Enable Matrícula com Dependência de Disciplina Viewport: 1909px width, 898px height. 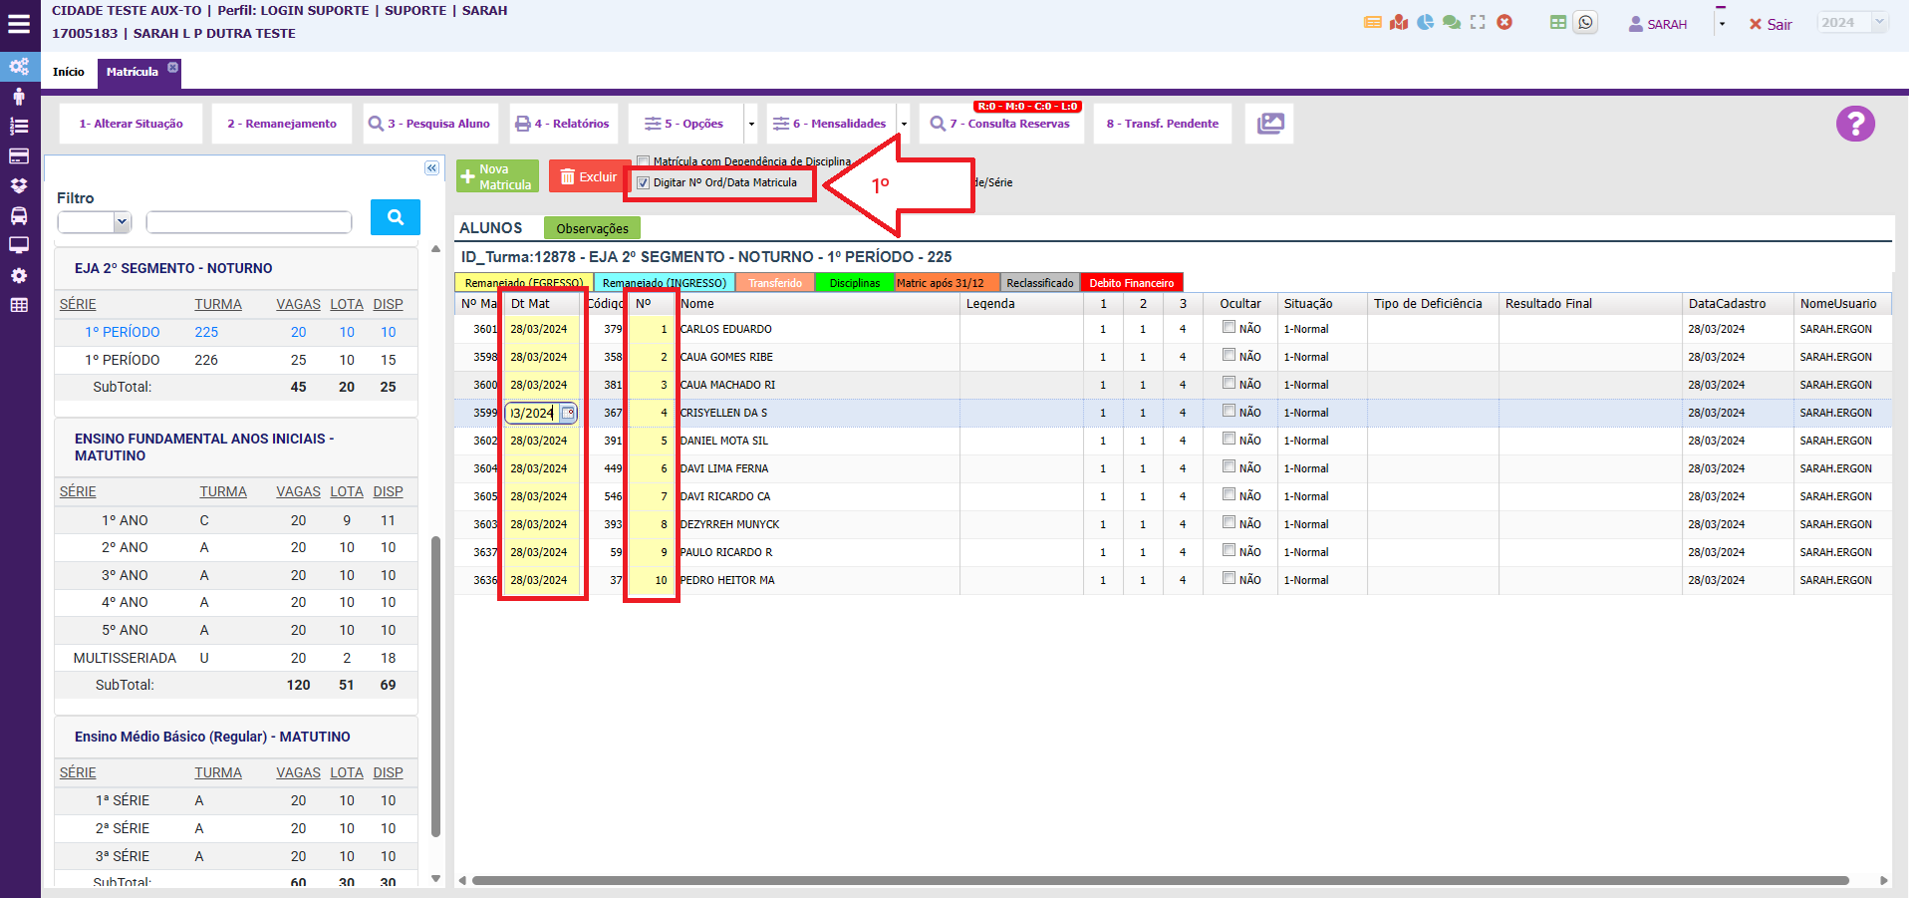[644, 161]
